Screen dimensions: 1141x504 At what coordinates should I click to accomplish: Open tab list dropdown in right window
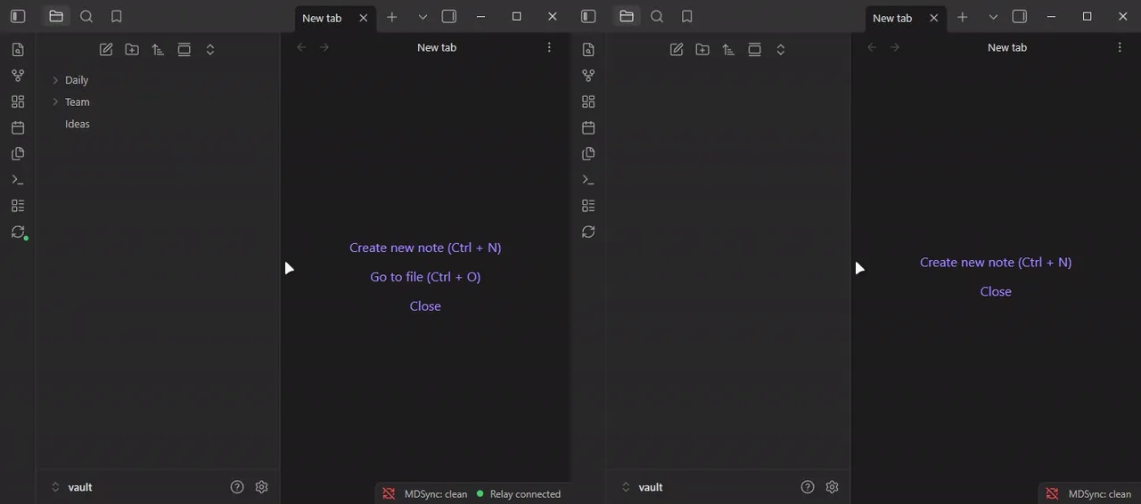pyautogui.click(x=993, y=17)
